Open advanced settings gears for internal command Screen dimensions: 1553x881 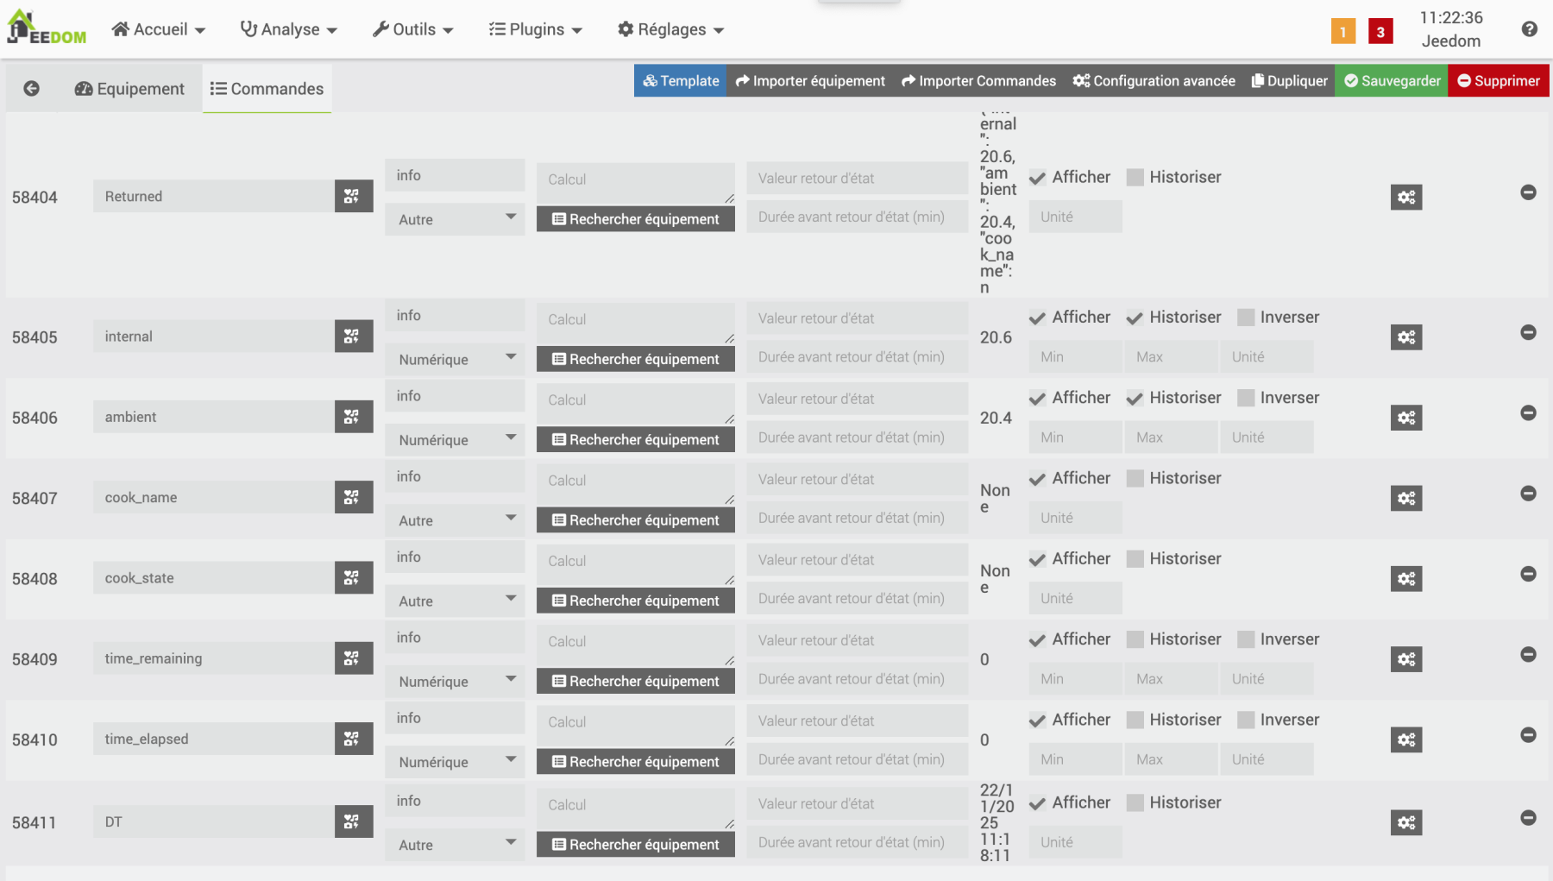(1405, 337)
